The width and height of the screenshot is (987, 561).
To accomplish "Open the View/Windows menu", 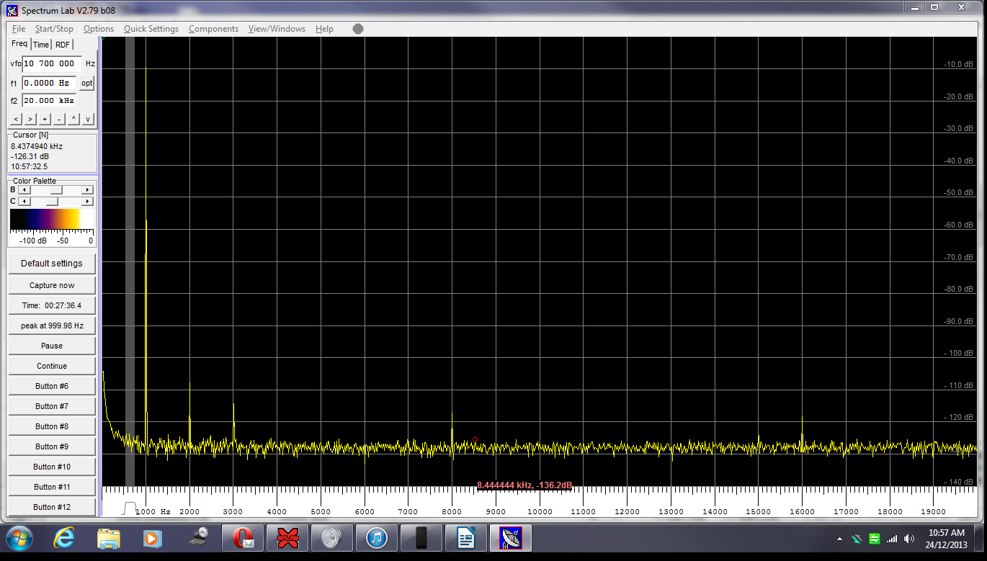I will (277, 29).
